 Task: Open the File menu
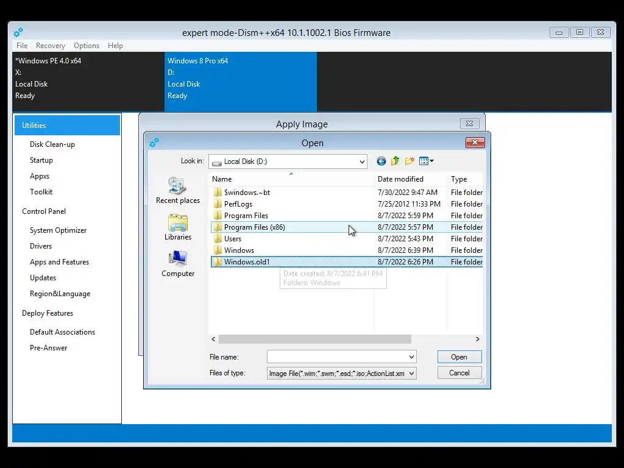22,46
